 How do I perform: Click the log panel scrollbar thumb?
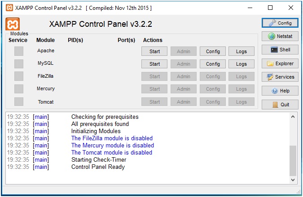click(293, 161)
